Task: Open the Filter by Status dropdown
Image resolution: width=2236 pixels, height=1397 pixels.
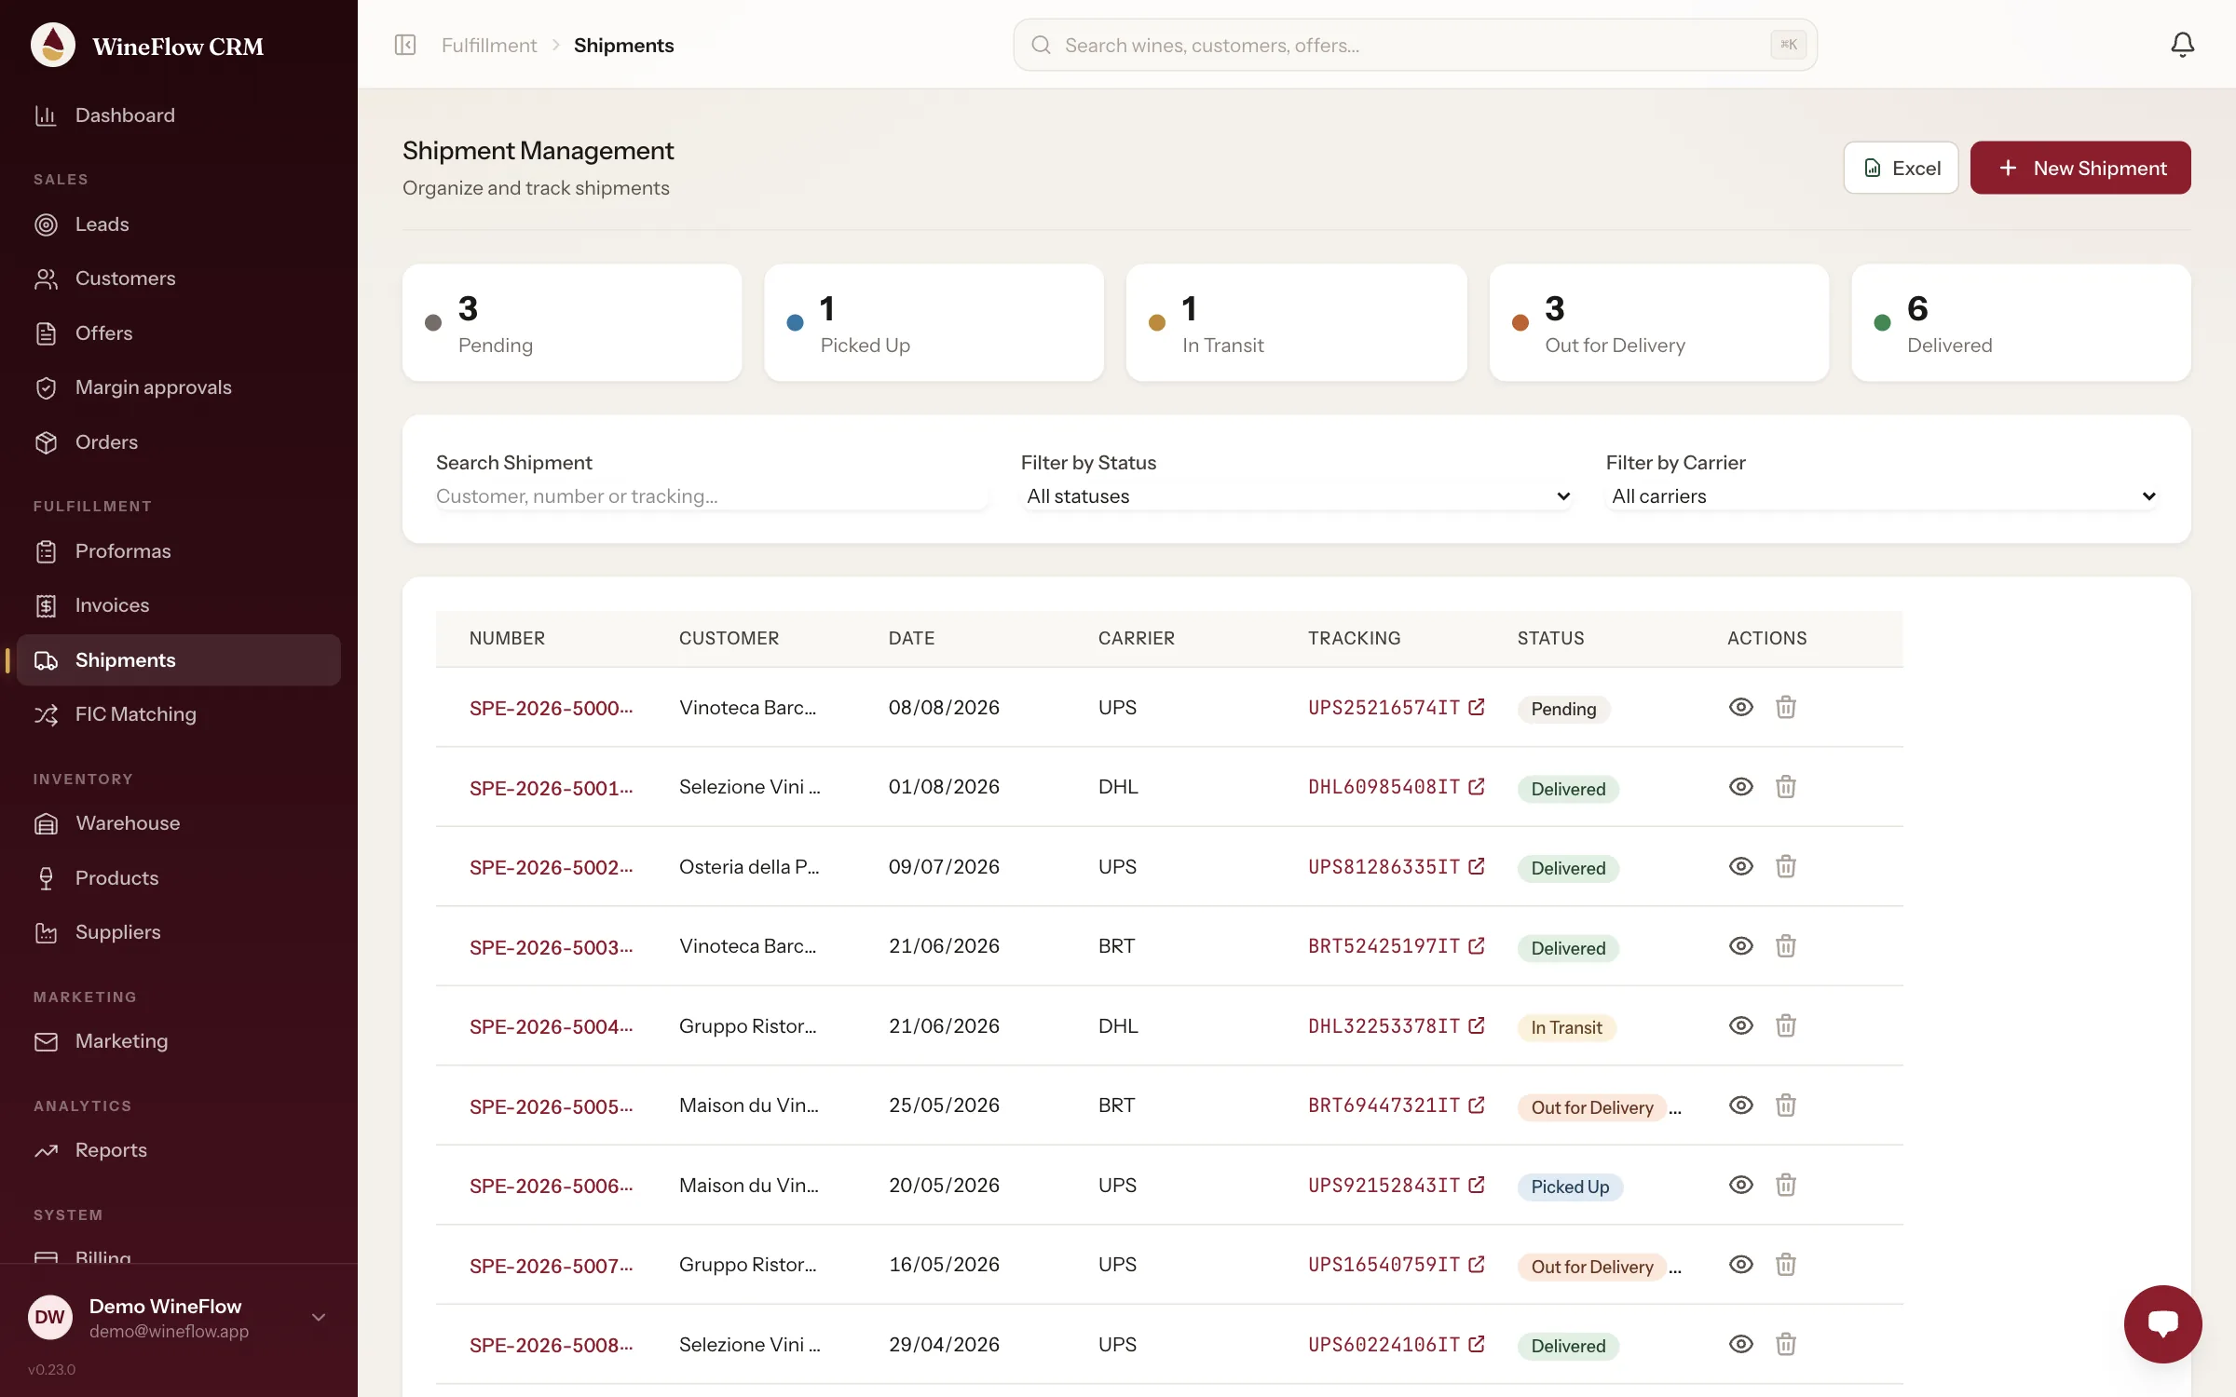Action: 1297,496
